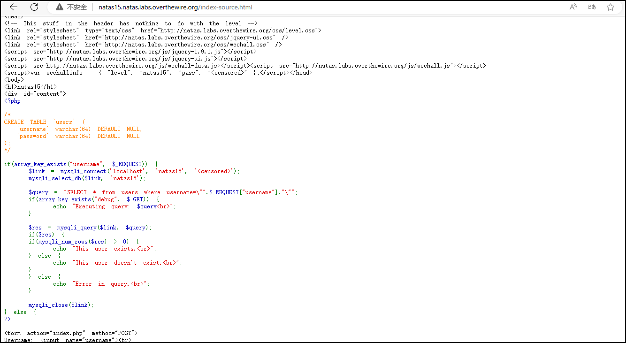Click the <h1>natas15</h1> line
This screenshot has width=626, height=343.
pos(31,87)
